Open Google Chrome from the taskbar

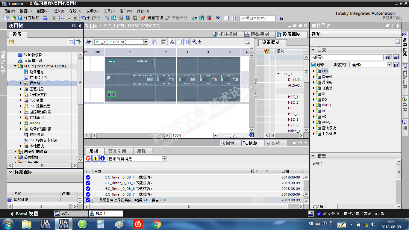(156, 224)
